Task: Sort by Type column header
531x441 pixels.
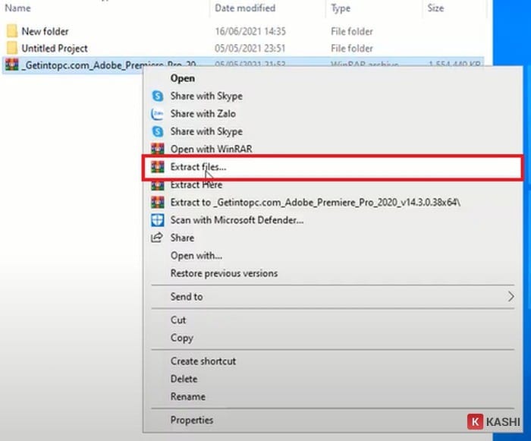Action: (341, 8)
